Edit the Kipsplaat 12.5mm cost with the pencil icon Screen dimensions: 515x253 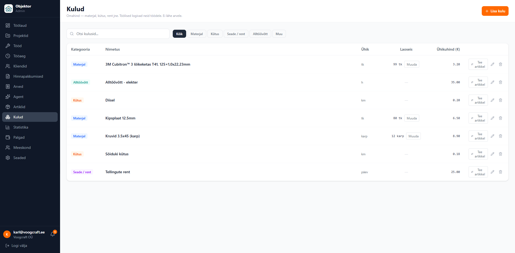pos(492,118)
